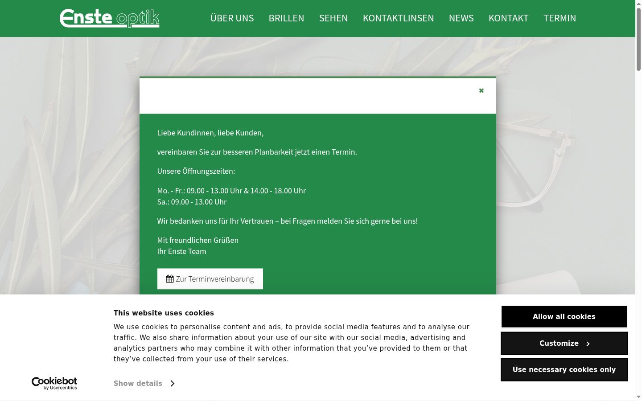This screenshot has height=401, width=642.
Task: Select TERMIN in the navigation bar
Action: click(560, 18)
